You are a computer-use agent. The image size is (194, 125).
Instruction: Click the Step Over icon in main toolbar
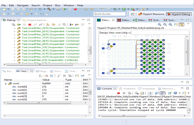(92, 9)
